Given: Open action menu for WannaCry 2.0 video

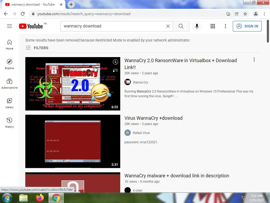Looking at the screenshot, I should click(x=254, y=59).
